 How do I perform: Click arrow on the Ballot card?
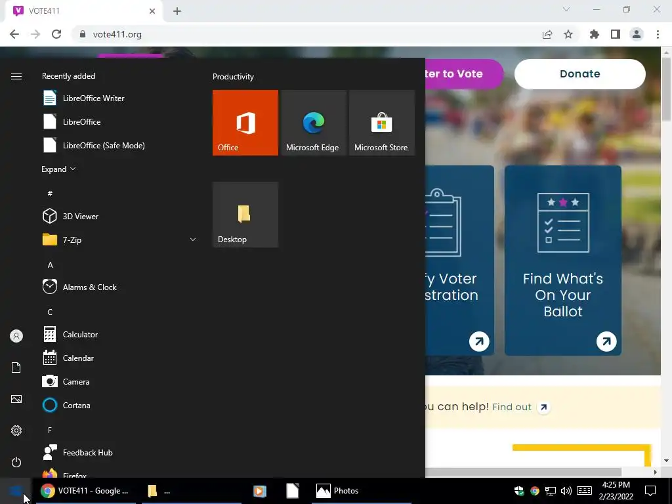tap(606, 341)
